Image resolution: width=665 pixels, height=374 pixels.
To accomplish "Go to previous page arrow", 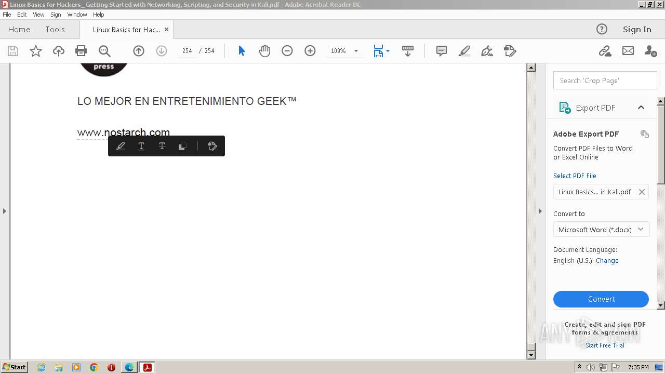I will click(x=139, y=51).
